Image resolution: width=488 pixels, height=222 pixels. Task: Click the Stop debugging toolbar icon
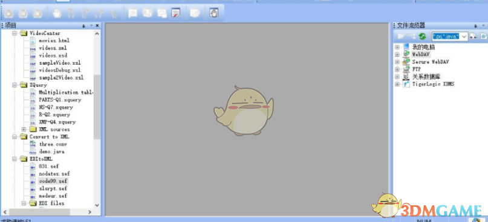point(37,13)
